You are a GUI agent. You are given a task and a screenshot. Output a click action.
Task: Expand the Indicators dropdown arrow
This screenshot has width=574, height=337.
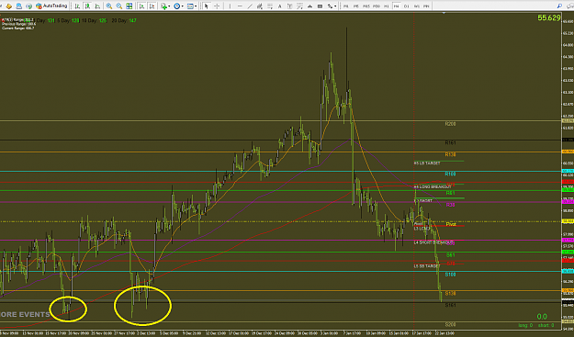(169, 6)
